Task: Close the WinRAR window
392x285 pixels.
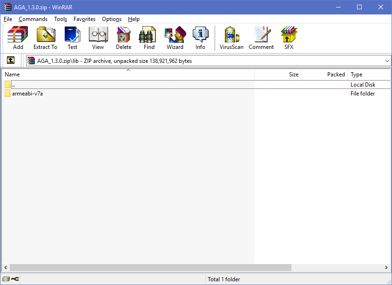Action: 381,7
